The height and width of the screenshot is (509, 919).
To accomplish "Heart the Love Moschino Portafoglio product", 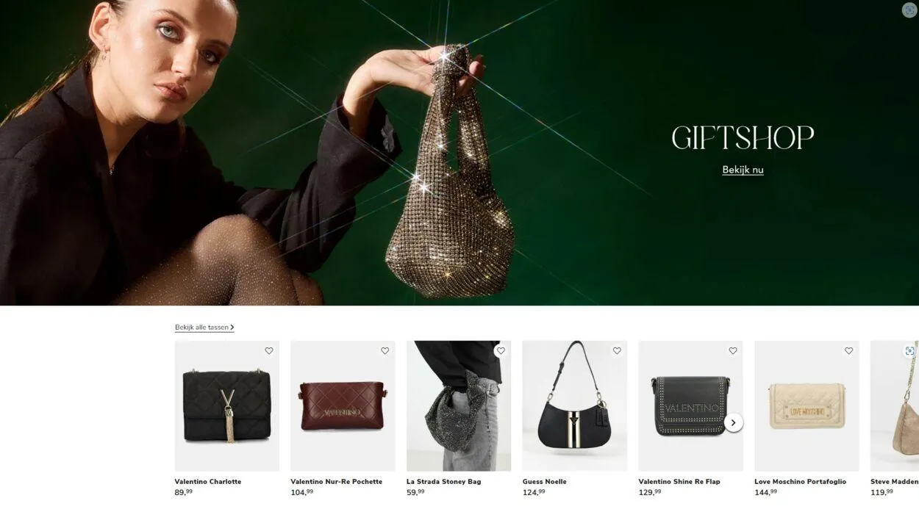I will [848, 351].
